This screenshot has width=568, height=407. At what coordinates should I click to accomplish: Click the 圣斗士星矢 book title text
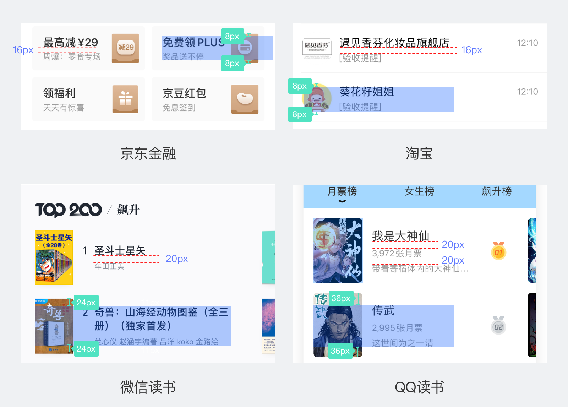click(120, 250)
